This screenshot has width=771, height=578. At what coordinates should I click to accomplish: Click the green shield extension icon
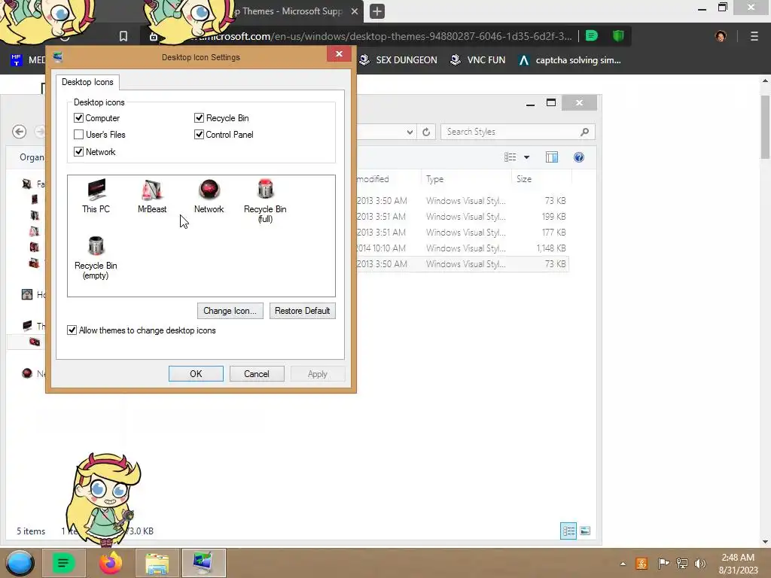(618, 36)
